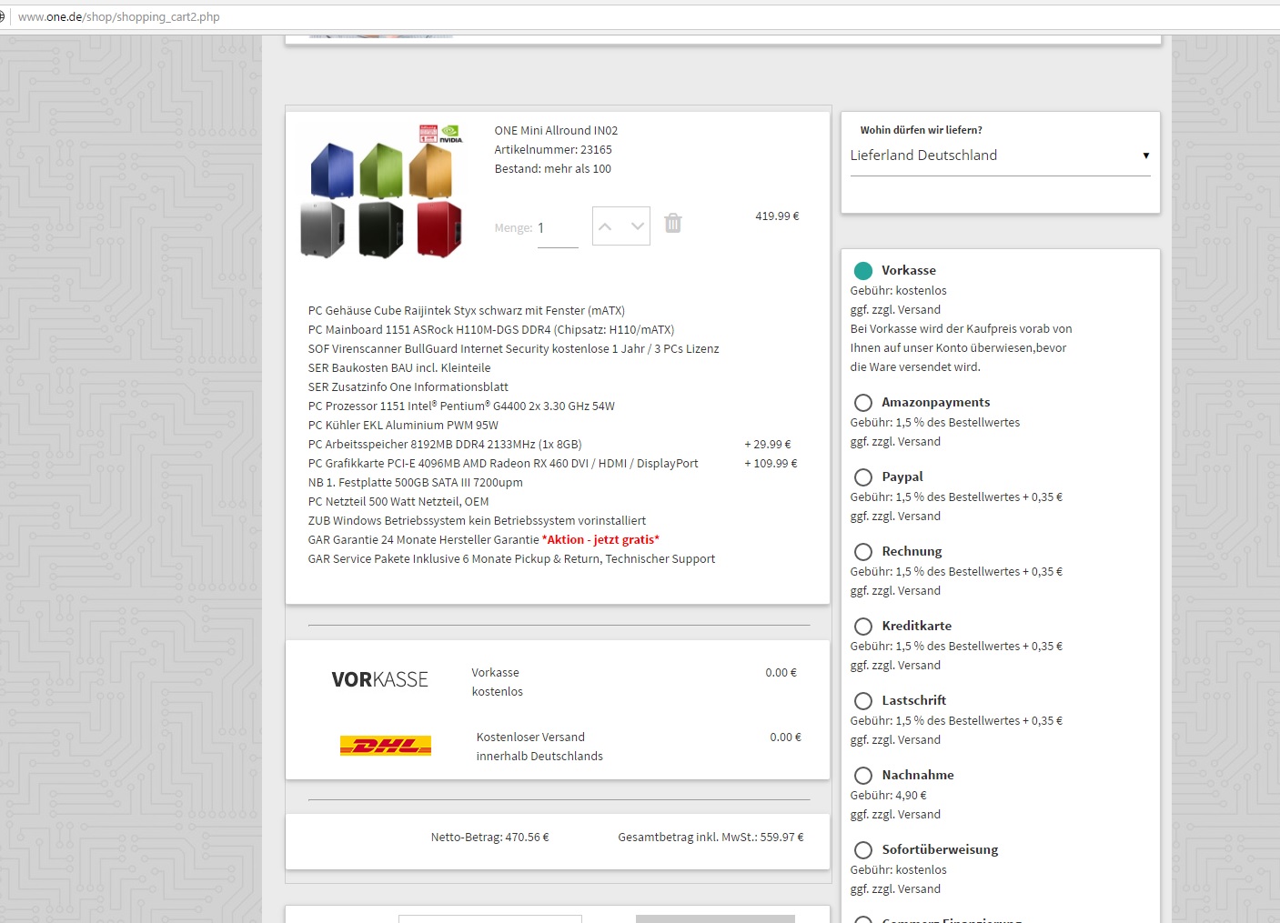Select the Nachnahme payment option

[x=863, y=776]
